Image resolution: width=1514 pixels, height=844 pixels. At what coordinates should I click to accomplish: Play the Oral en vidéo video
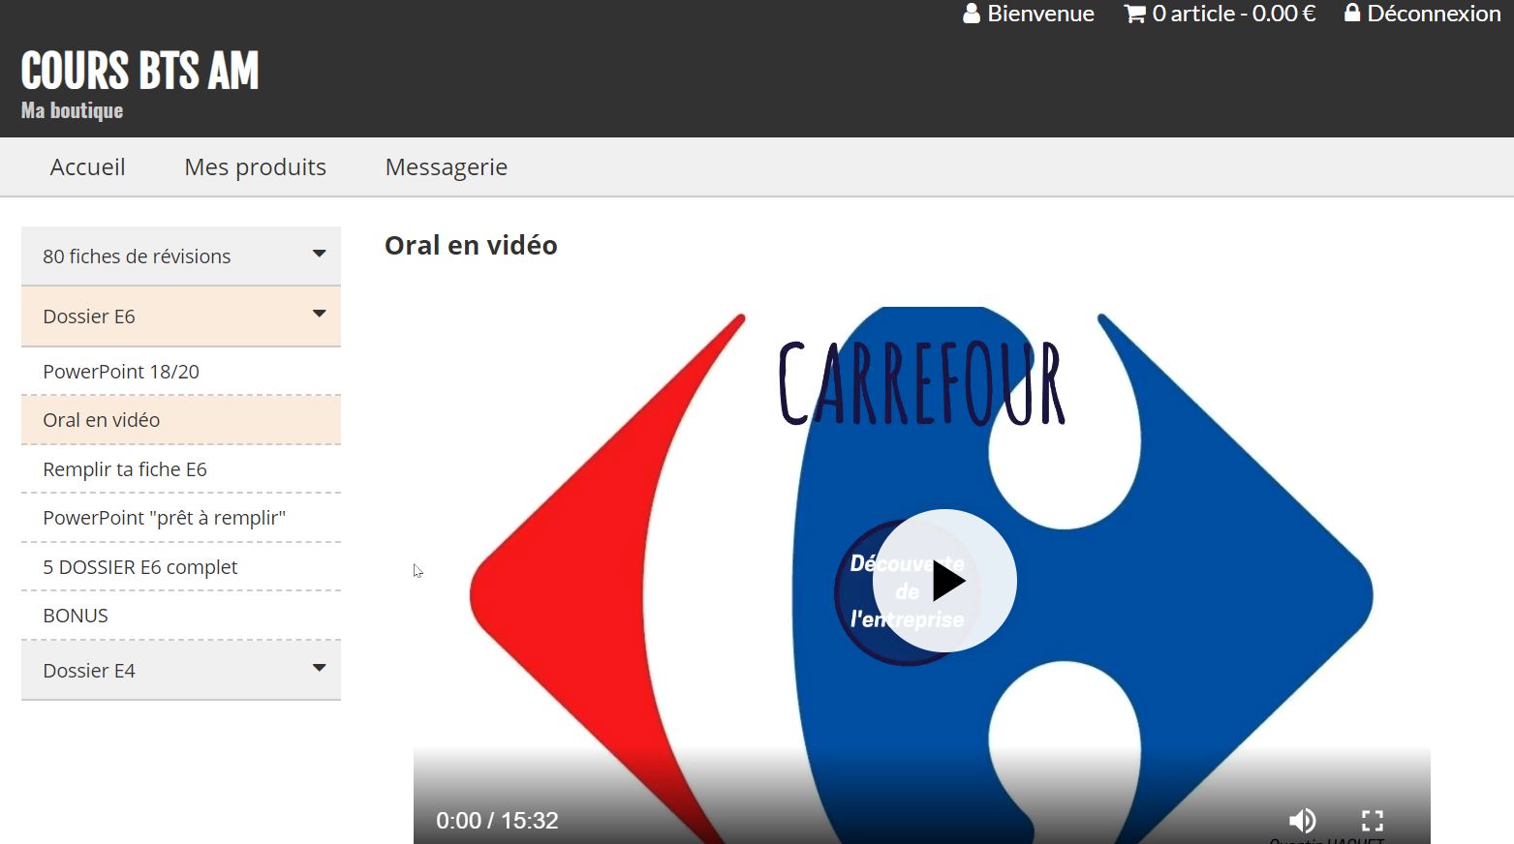[944, 581]
